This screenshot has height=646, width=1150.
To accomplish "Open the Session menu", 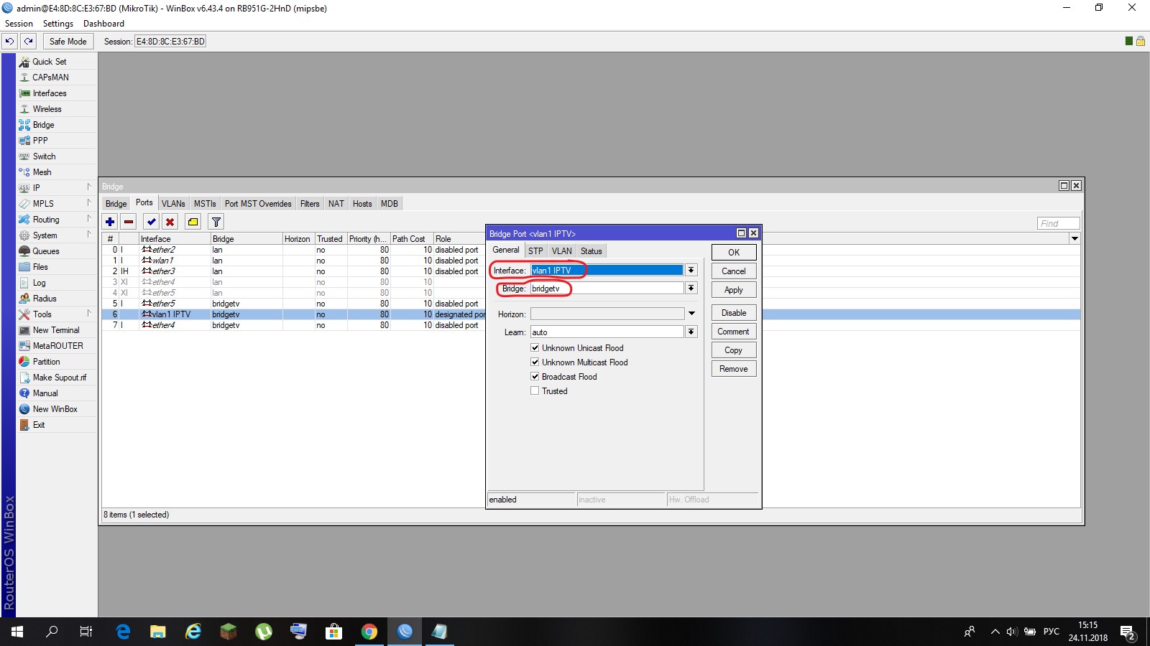I will 19,24.
